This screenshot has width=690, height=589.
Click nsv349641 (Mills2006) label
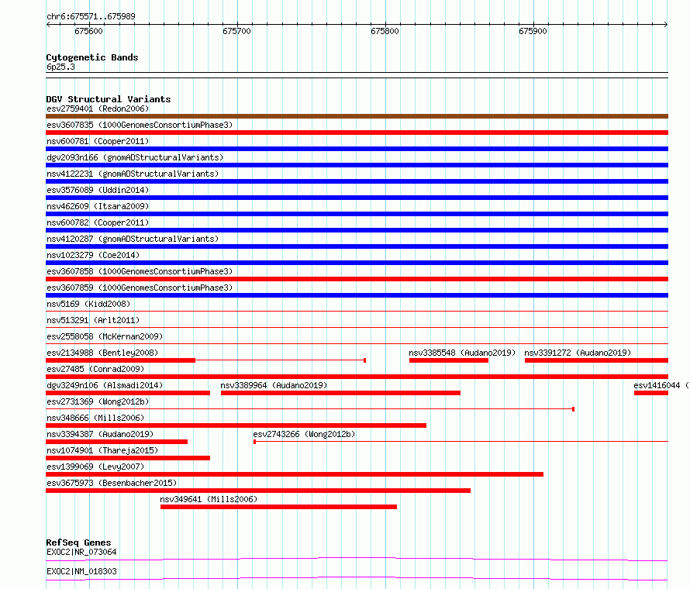[209, 499]
